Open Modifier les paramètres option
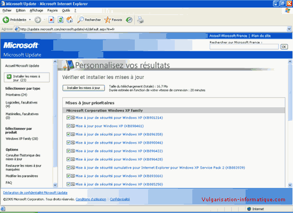 (x=22, y=176)
